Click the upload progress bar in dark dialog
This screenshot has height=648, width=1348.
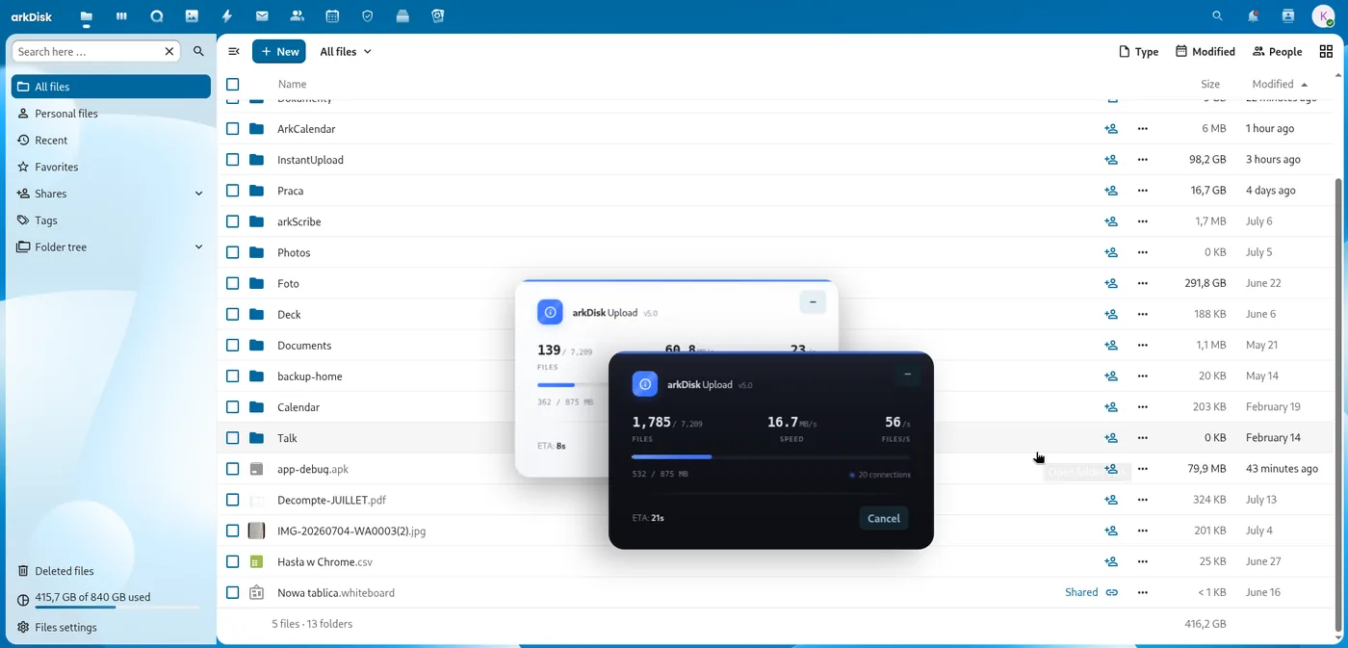click(771, 456)
